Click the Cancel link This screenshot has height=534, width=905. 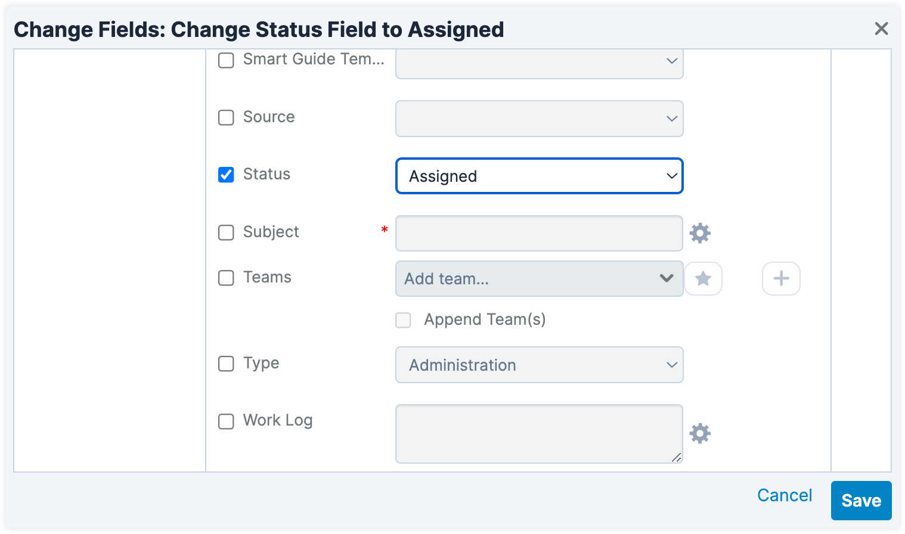784,495
